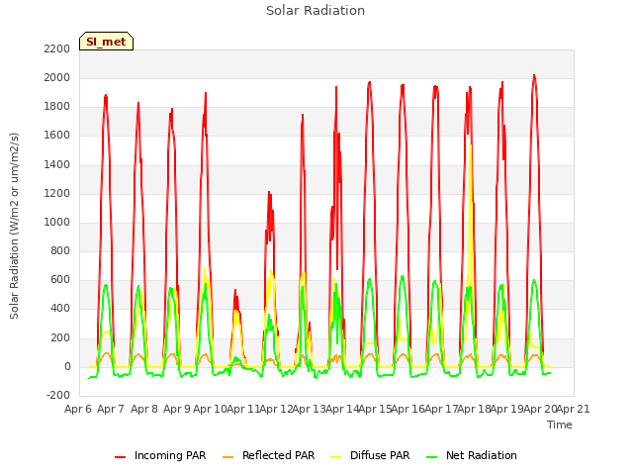
Task: Click the 2200 y-axis tick label
Action: coord(57,48)
